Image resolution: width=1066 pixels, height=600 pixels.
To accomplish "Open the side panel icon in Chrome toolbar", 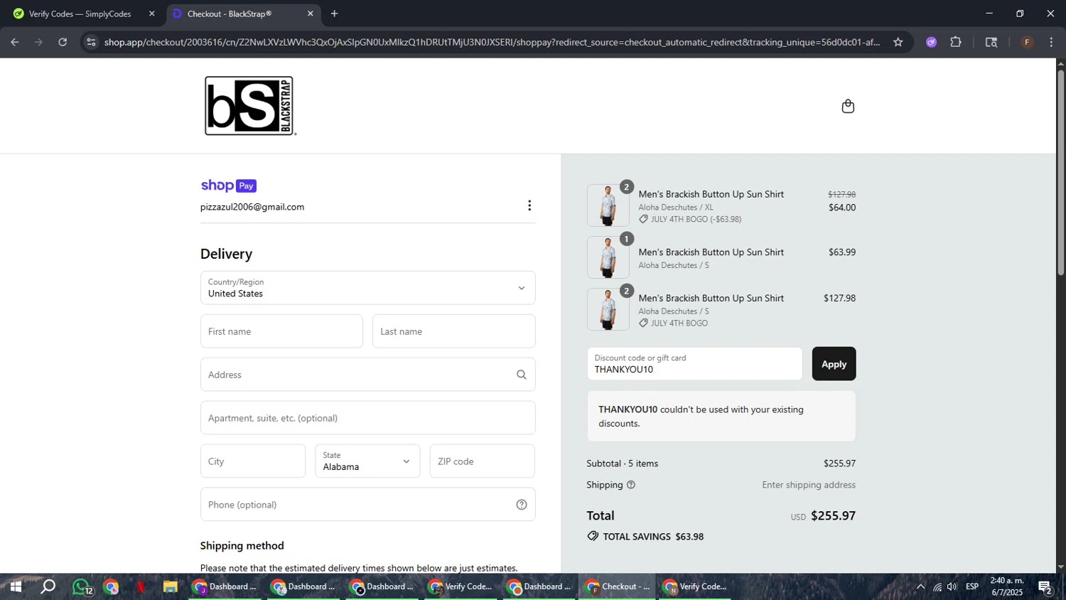I will coord(991,42).
